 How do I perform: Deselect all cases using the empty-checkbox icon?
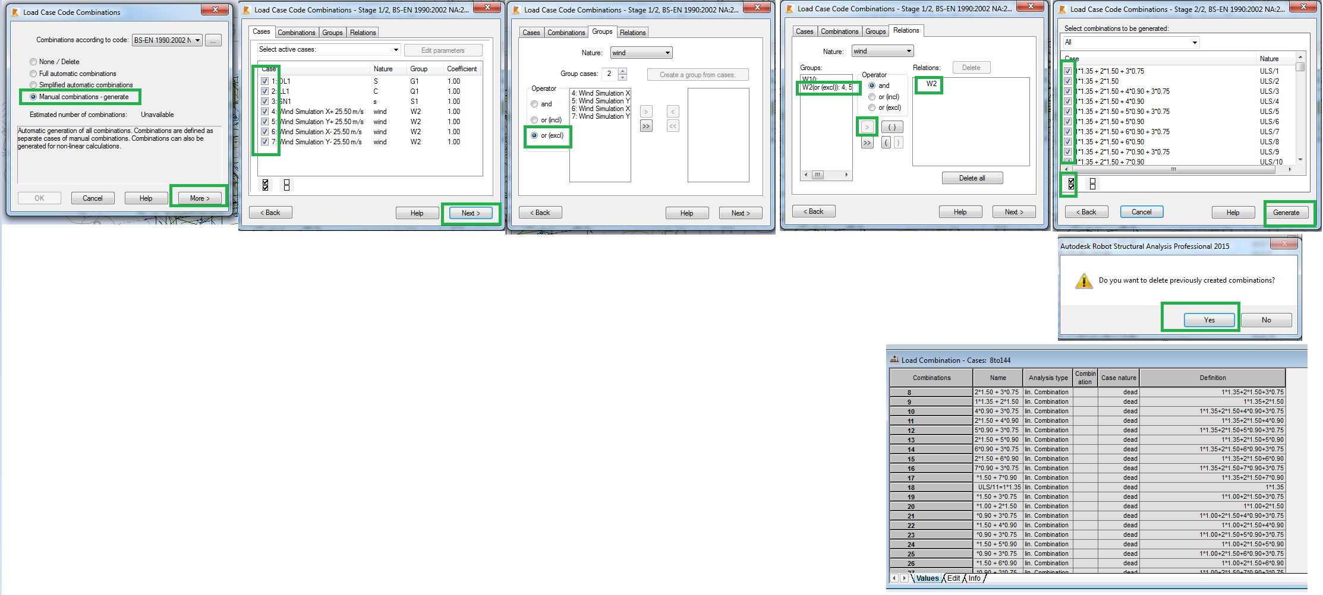click(x=287, y=185)
